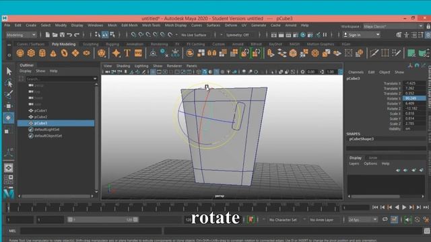Click the Polygon Type text tool icon
431x242 pixels.
click(x=127, y=53)
